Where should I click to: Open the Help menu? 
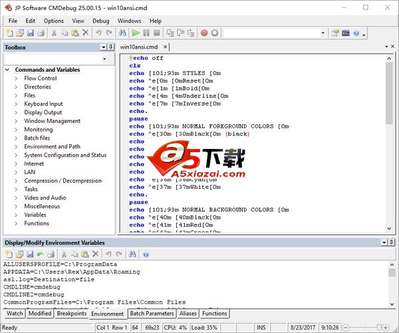155,21
